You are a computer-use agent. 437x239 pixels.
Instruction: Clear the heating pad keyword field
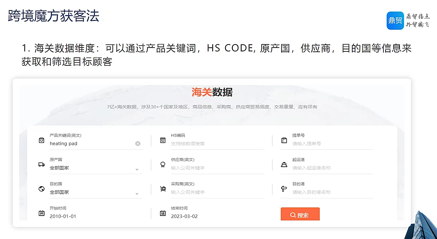[138, 143]
